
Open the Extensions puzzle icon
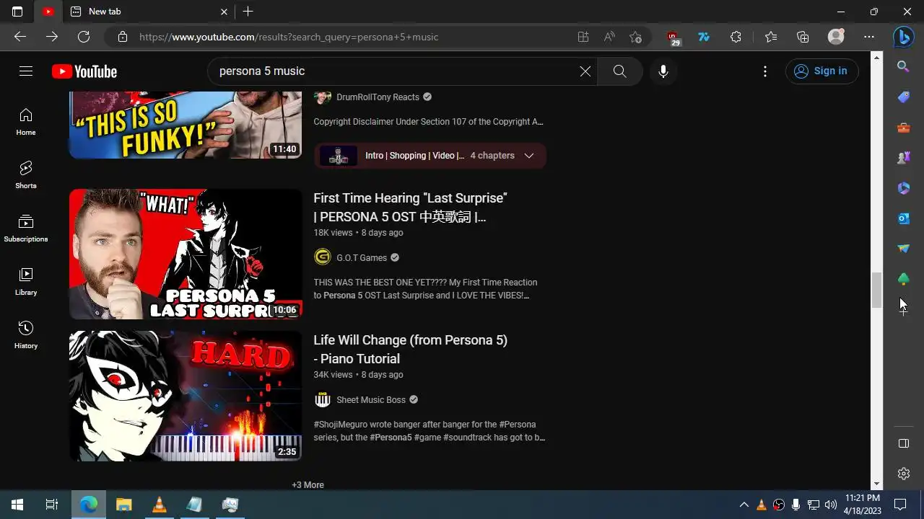click(736, 37)
